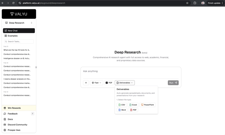Screen dimensions: 225x135
Task: Bookmark this page with the star
Action: [187, 3]
